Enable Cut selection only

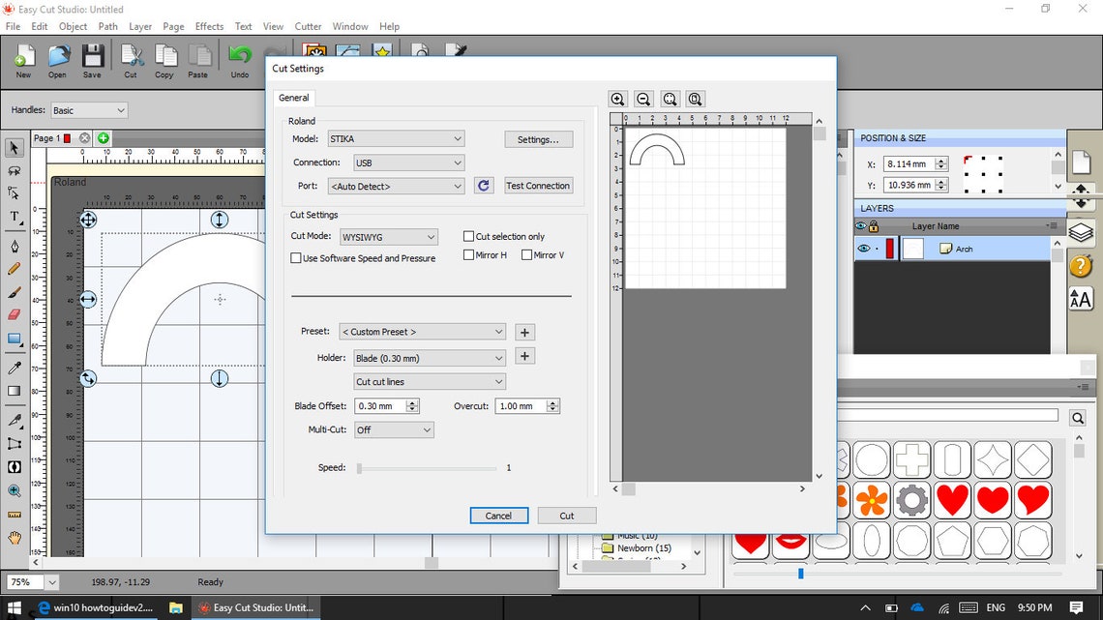point(470,236)
